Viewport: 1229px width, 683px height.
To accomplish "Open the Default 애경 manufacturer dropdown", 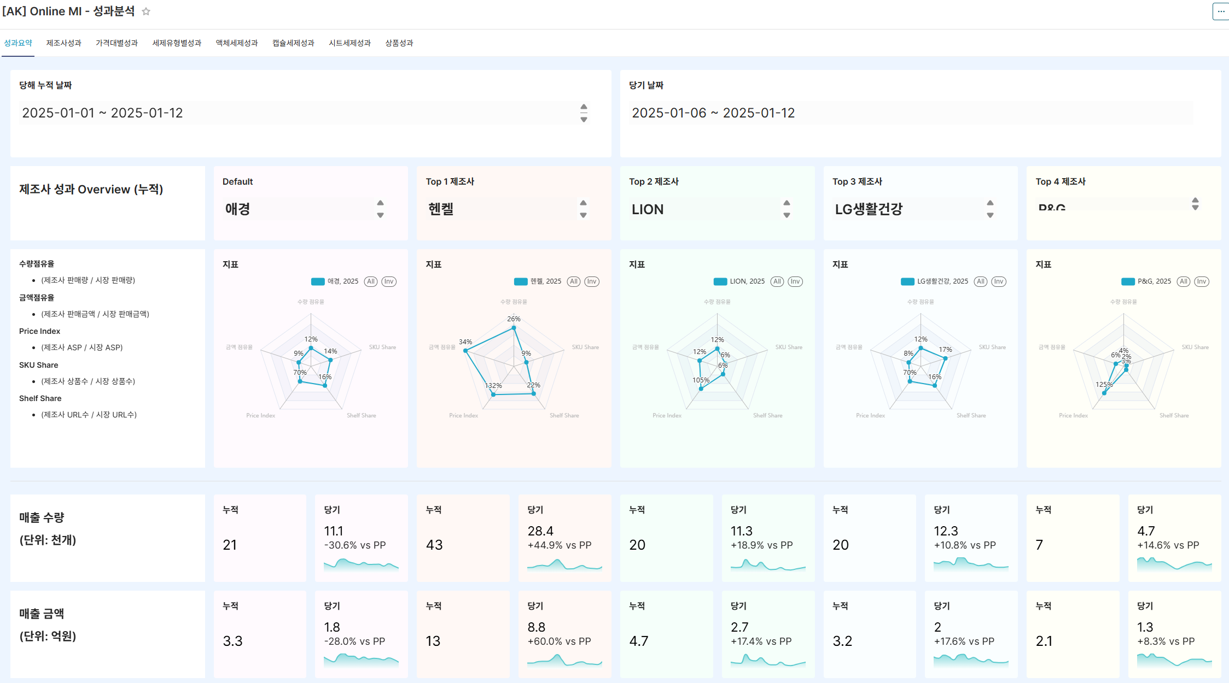I will coord(380,209).
